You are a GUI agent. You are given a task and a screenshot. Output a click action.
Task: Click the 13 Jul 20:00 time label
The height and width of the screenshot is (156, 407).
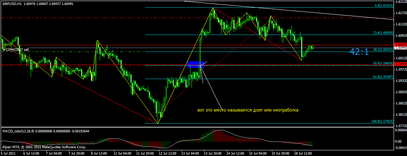pos(212,154)
